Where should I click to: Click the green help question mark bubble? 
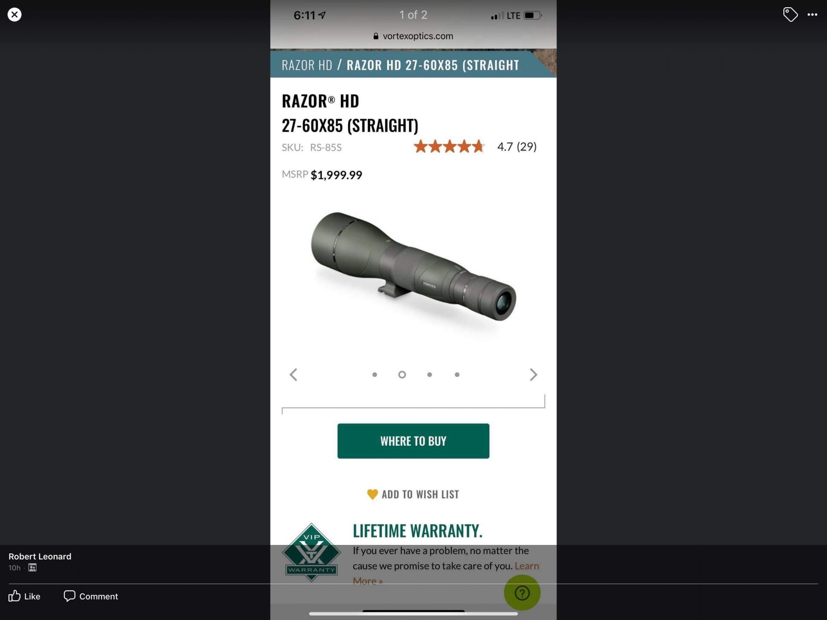click(x=522, y=593)
